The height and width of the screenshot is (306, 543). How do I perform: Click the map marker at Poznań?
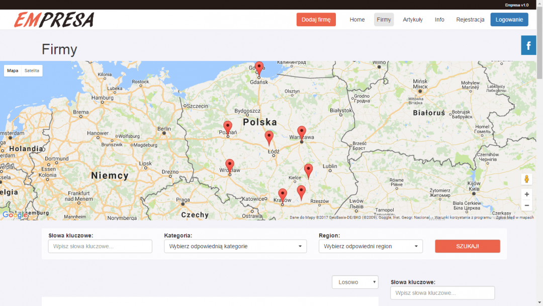click(x=228, y=127)
